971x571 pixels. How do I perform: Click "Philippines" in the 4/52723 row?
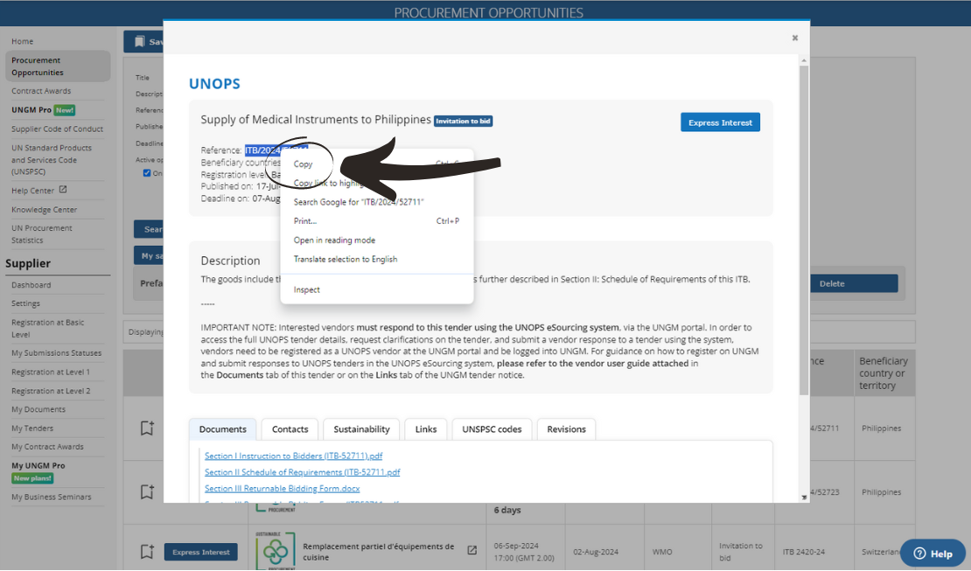click(x=881, y=492)
